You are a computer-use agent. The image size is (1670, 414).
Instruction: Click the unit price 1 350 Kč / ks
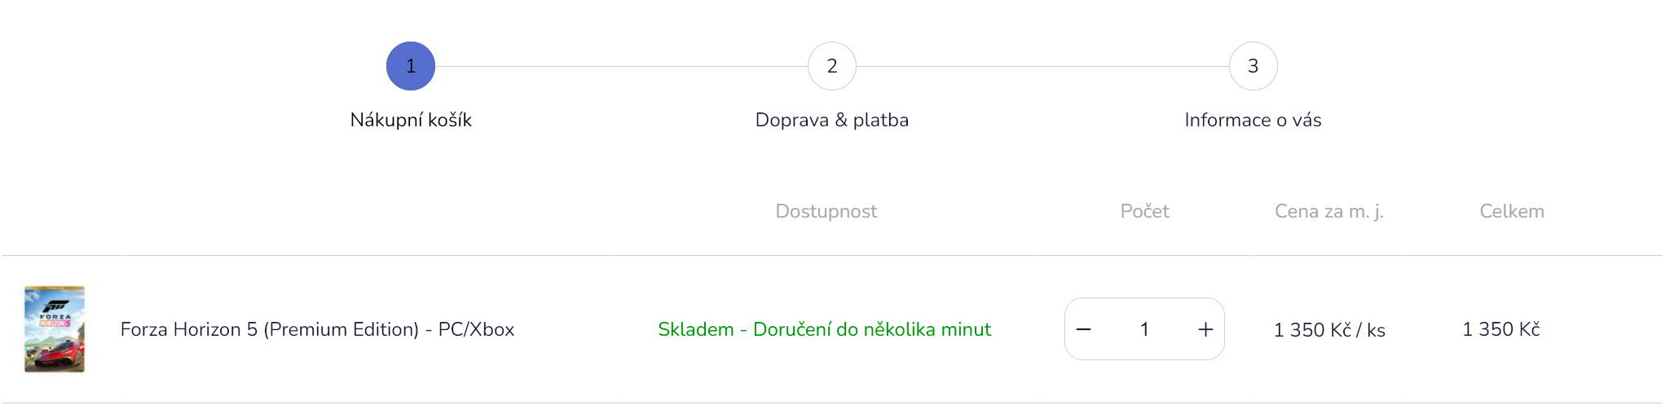pyautogui.click(x=1329, y=330)
